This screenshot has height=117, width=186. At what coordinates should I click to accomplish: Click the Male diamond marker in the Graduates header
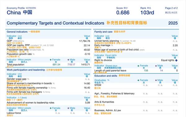[x=156, y=80]
